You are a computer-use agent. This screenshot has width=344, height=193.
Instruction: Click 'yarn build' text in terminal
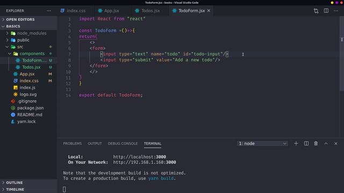tap(161, 179)
